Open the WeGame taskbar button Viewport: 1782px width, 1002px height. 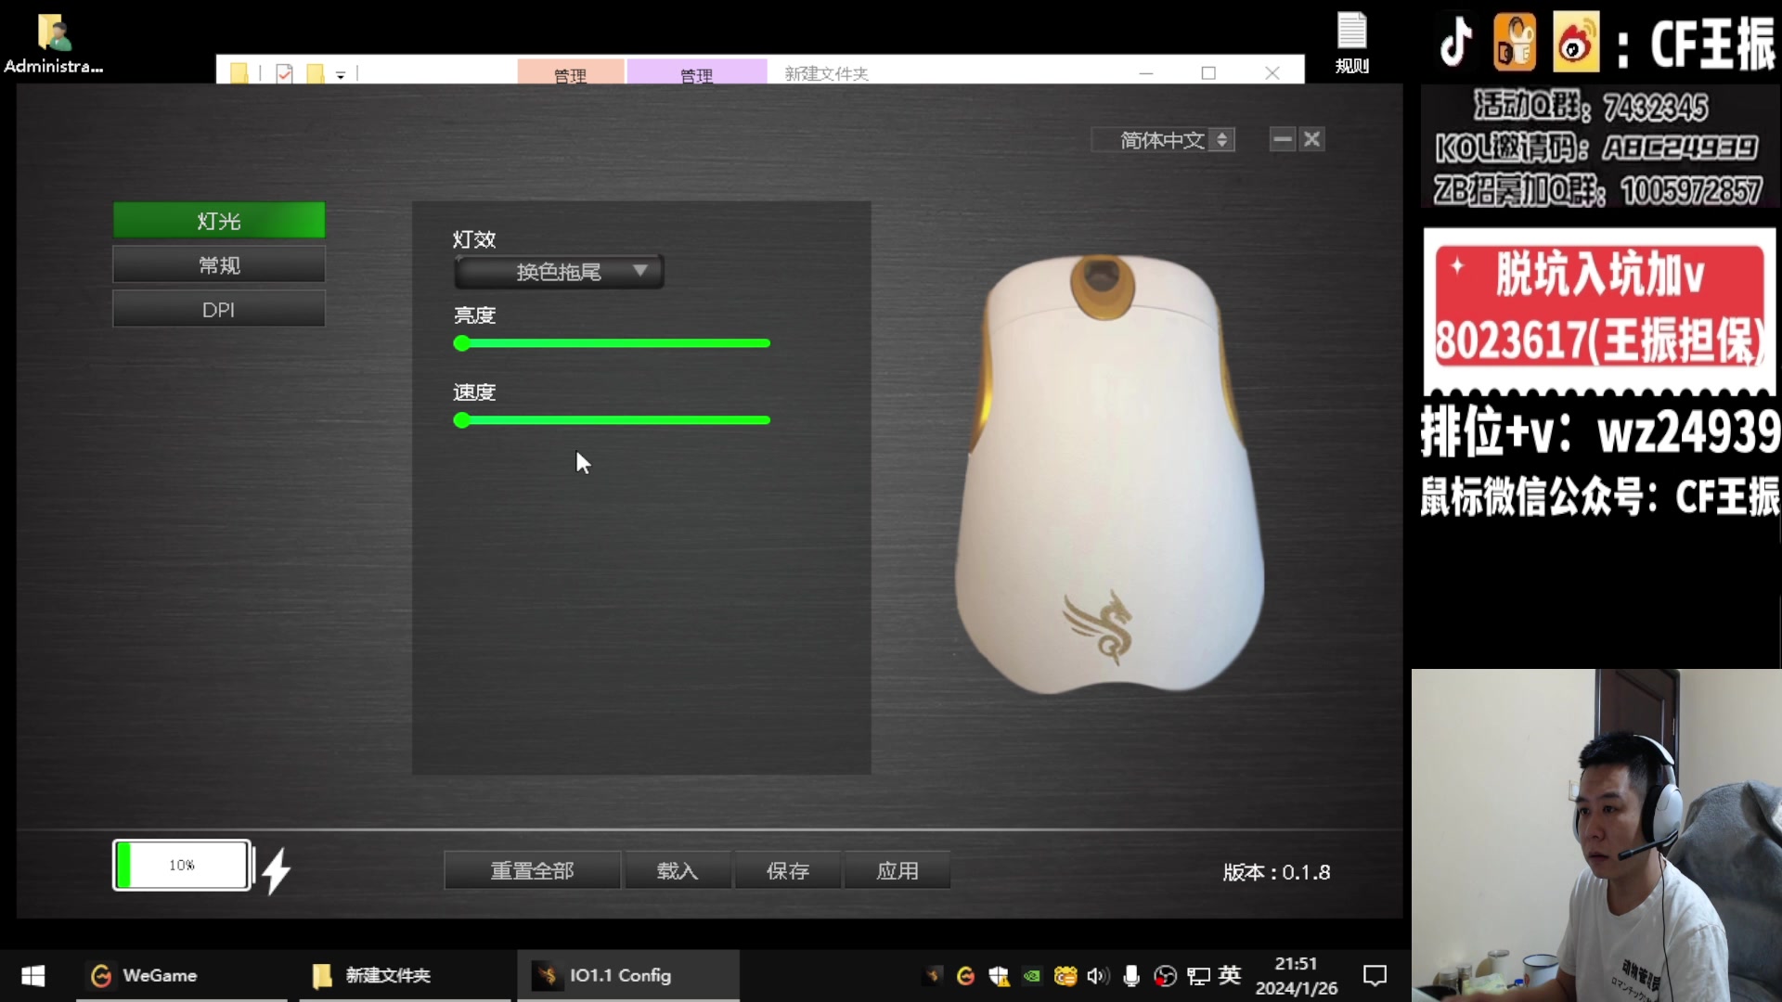(144, 976)
